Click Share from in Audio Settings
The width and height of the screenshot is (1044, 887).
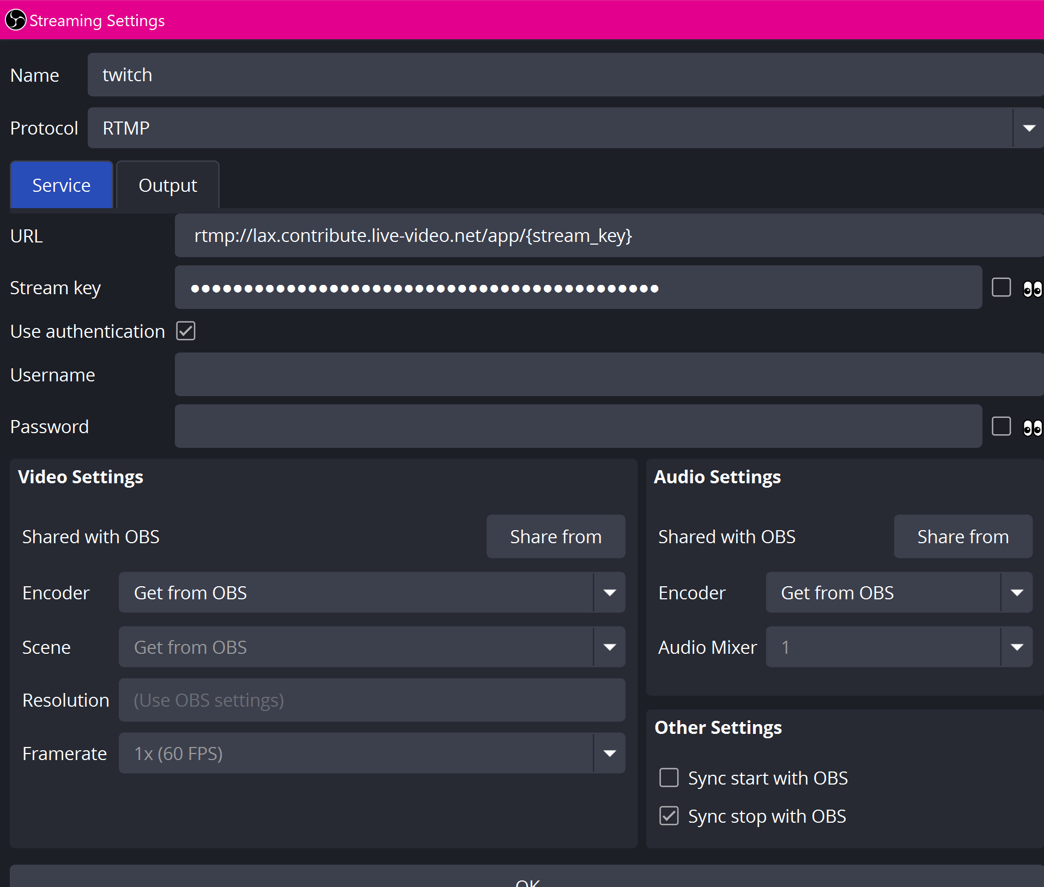point(963,537)
